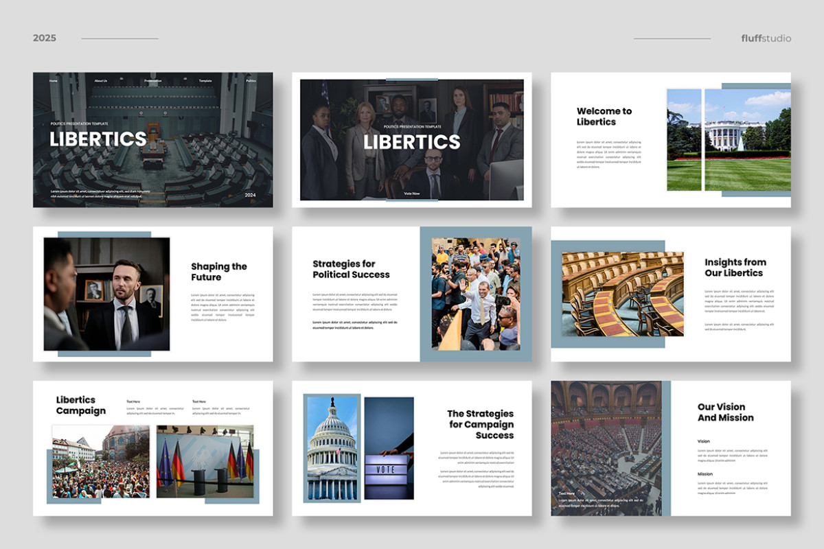Select About Us in the slide navigation bar
The width and height of the screenshot is (824, 549).
(100, 80)
